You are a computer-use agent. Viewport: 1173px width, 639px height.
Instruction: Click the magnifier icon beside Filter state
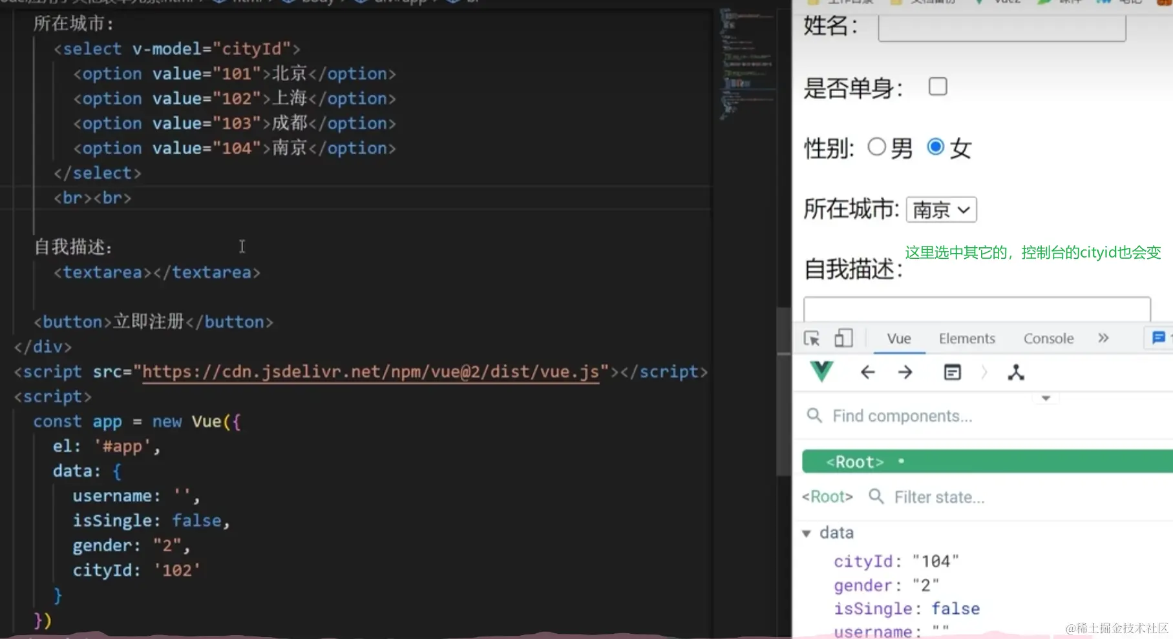876,496
